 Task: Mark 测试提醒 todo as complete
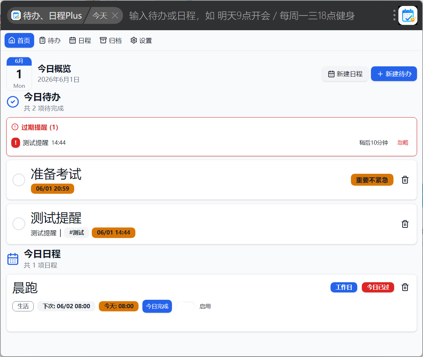click(x=19, y=224)
